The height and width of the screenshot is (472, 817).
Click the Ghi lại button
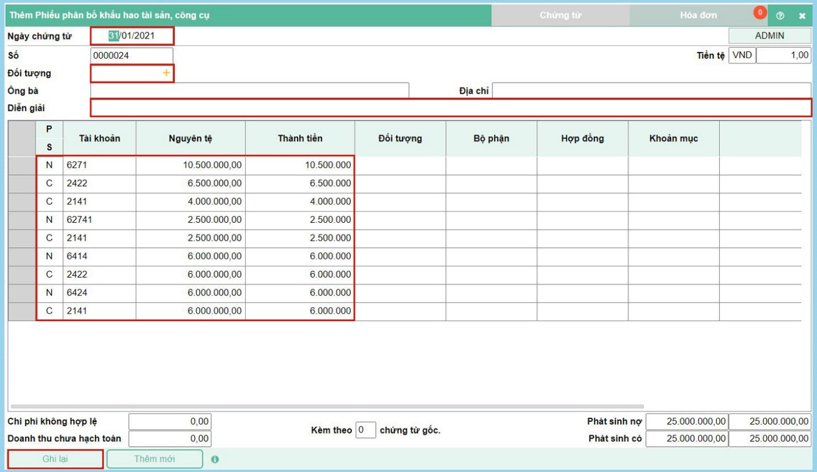[x=56, y=459]
